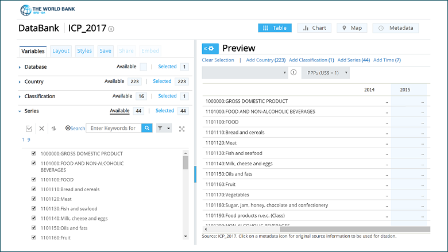Click the World Bank globe logo
448x252 pixels.
pyautogui.click(x=26, y=10)
